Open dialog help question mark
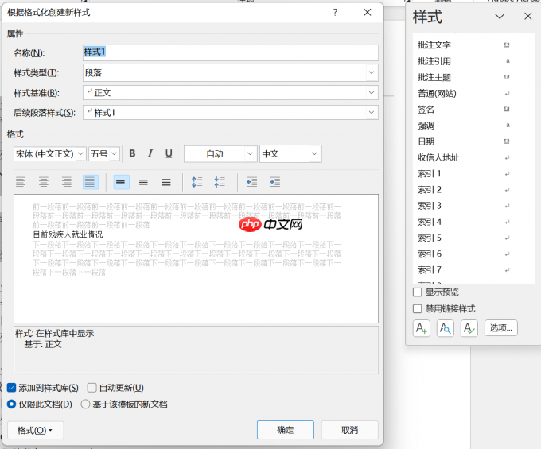 [335, 13]
